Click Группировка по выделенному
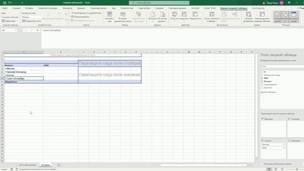The width and height of the screenshot is (304, 171). click(x=86, y=13)
